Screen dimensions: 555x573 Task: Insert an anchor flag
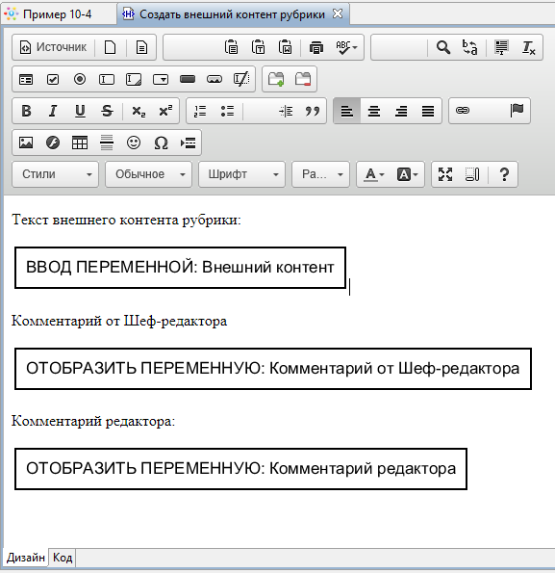pyautogui.click(x=517, y=111)
